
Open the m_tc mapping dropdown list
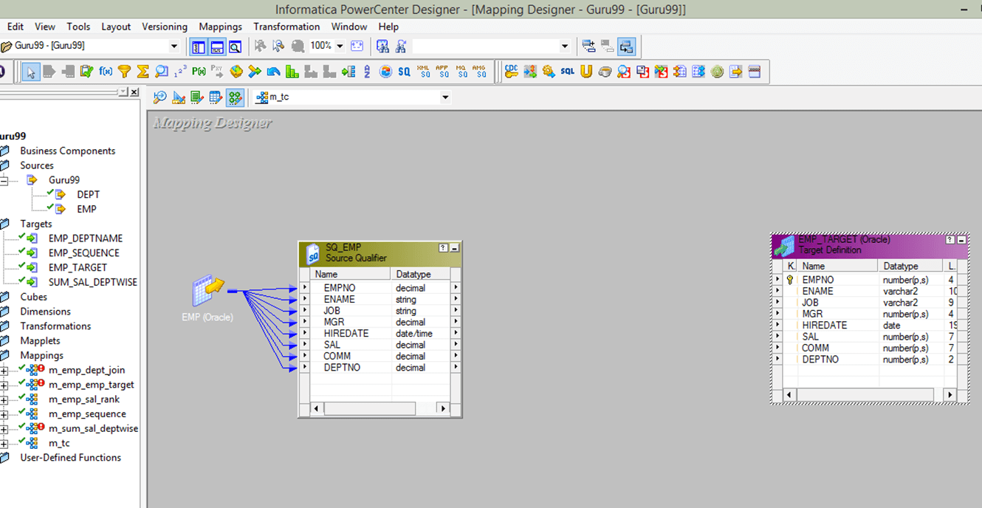[444, 97]
